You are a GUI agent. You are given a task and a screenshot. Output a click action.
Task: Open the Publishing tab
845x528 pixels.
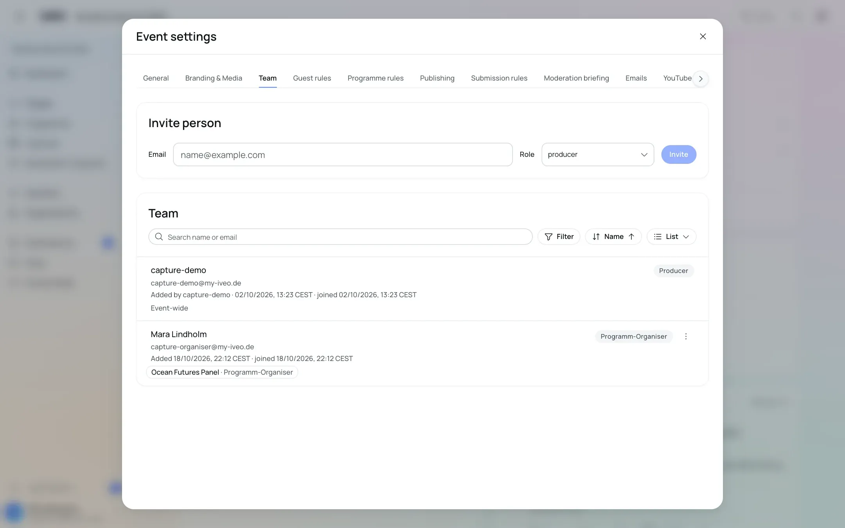437,78
